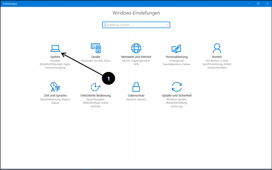Open the Netzwerk und Internet globe icon

[136, 48]
